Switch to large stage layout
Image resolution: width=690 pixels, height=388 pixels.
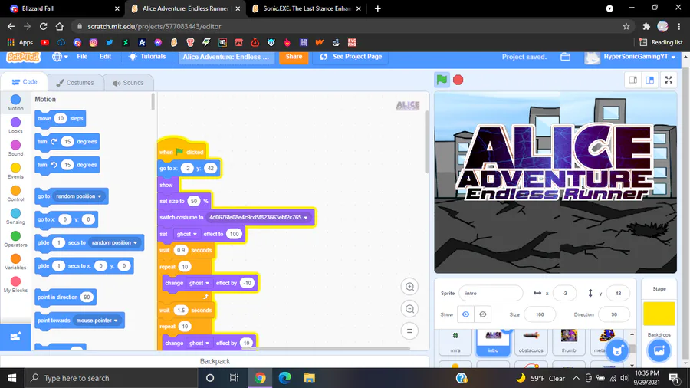tap(649, 80)
